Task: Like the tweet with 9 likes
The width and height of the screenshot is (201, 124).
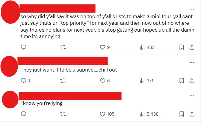Action: 103,47
